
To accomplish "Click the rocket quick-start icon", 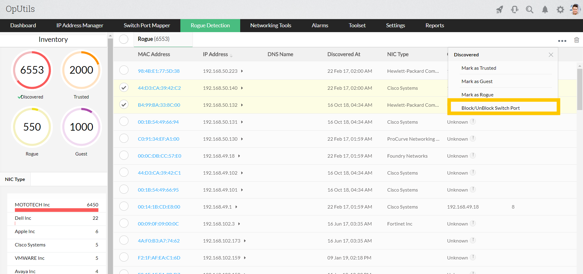I will pos(499,10).
